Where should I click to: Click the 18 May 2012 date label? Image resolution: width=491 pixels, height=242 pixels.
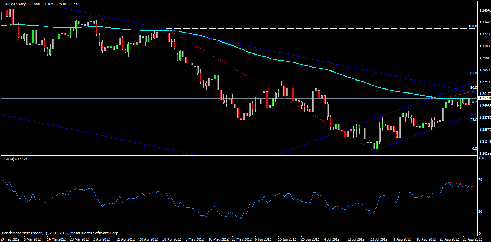pyautogui.click(x=218, y=239)
